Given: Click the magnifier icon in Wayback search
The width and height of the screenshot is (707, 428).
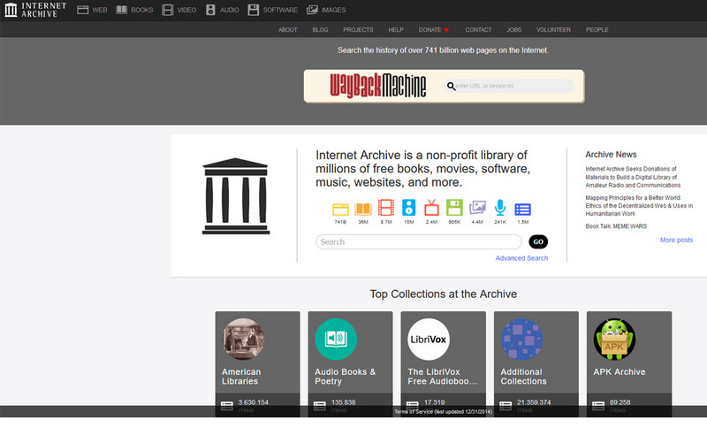Looking at the screenshot, I should (x=451, y=86).
